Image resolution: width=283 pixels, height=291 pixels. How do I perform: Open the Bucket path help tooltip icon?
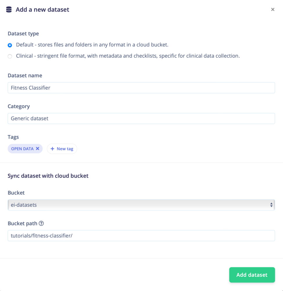(41, 223)
